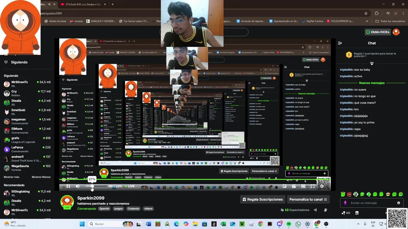Click Obtén KICKs button

(x=378, y=32)
